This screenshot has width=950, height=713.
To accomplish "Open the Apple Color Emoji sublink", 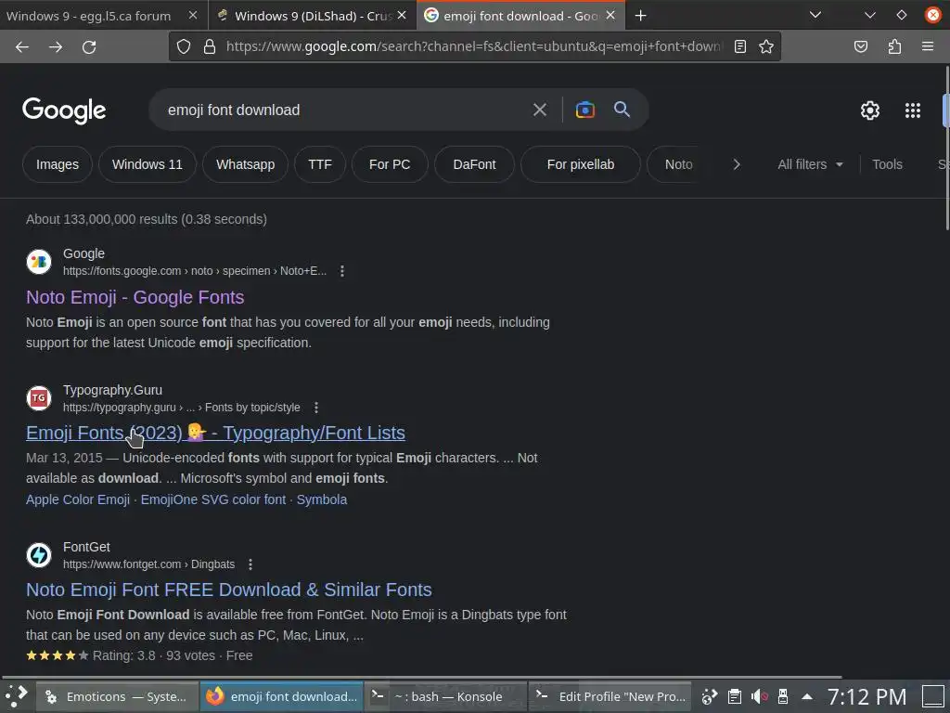I will tap(78, 499).
